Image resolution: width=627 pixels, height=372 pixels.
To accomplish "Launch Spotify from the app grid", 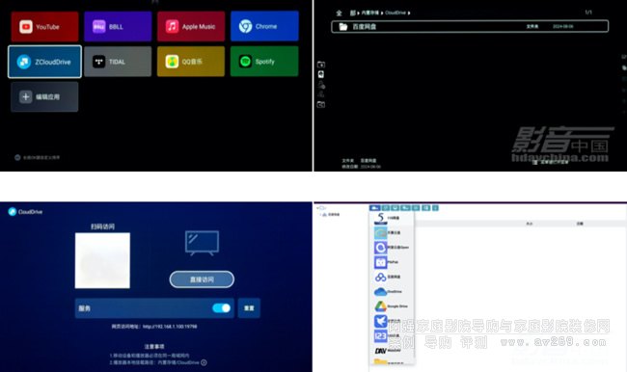I will [x=264, y=61].
